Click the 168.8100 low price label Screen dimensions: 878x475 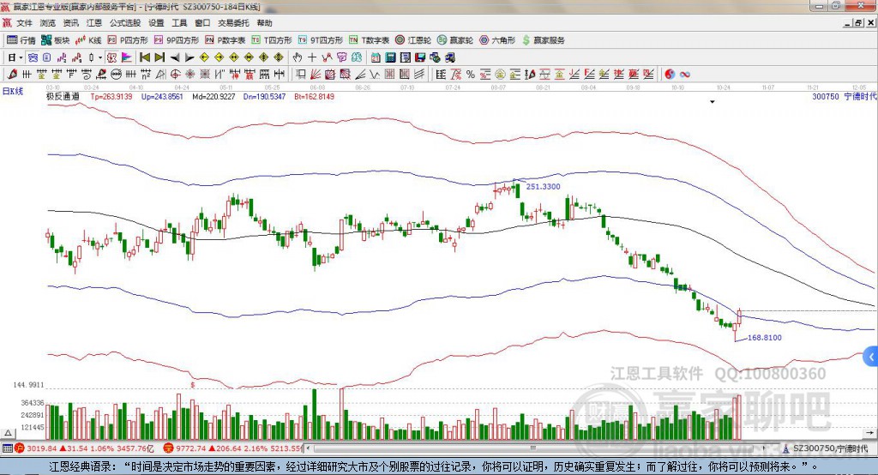click(x=764, y=338)
